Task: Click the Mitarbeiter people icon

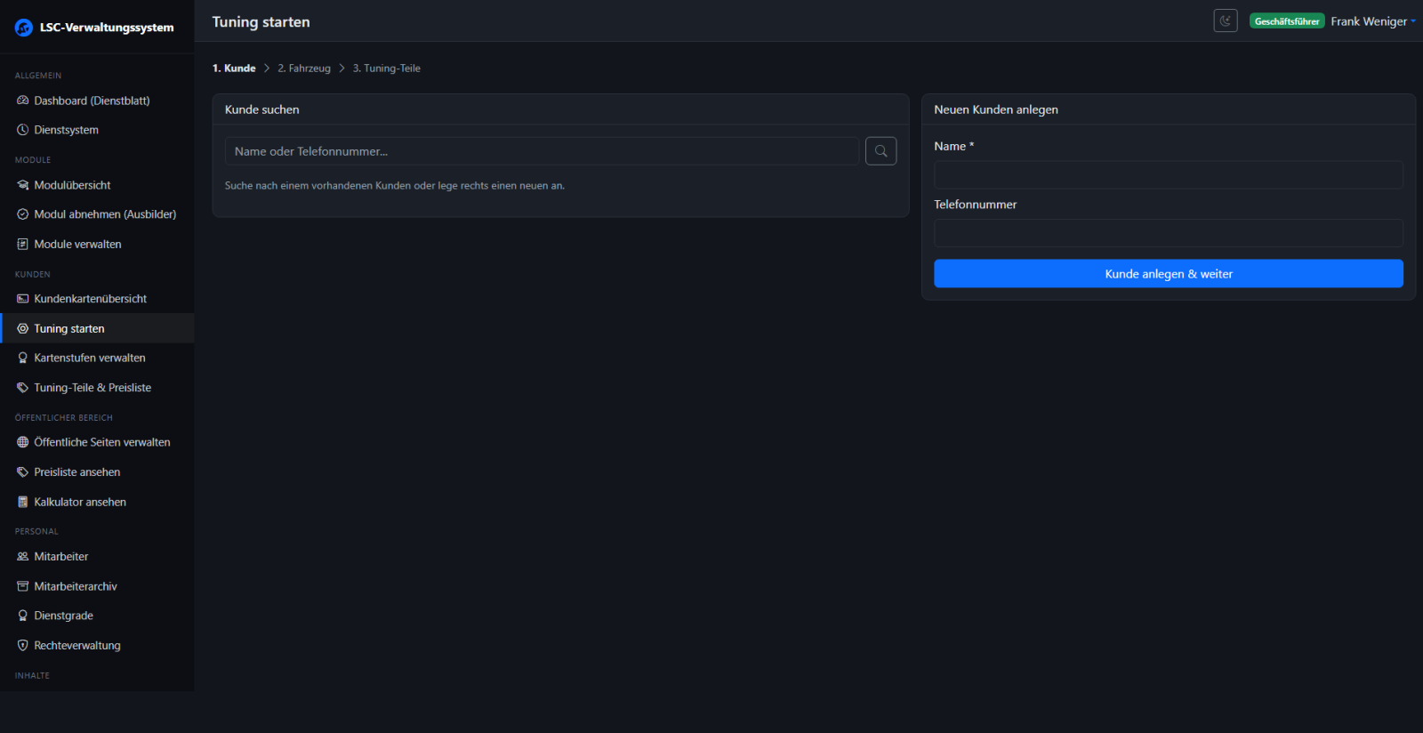Action: [x=23, y=557]
